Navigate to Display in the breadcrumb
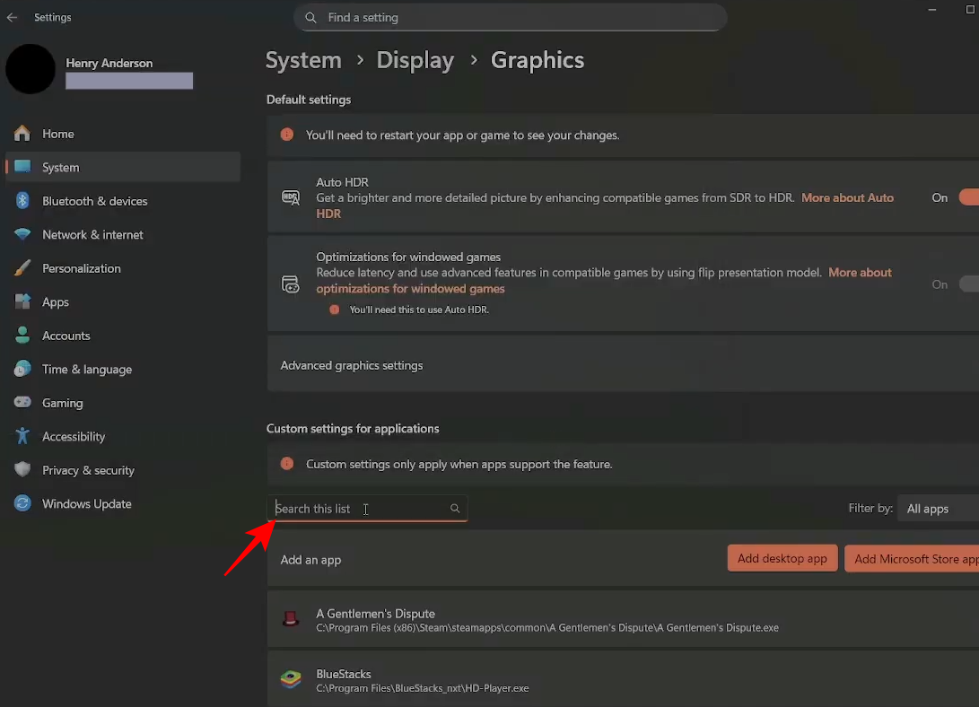979x707 pixels. coord(415,60)
